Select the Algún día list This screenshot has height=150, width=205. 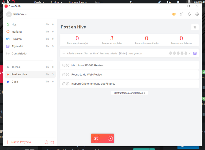30,46
